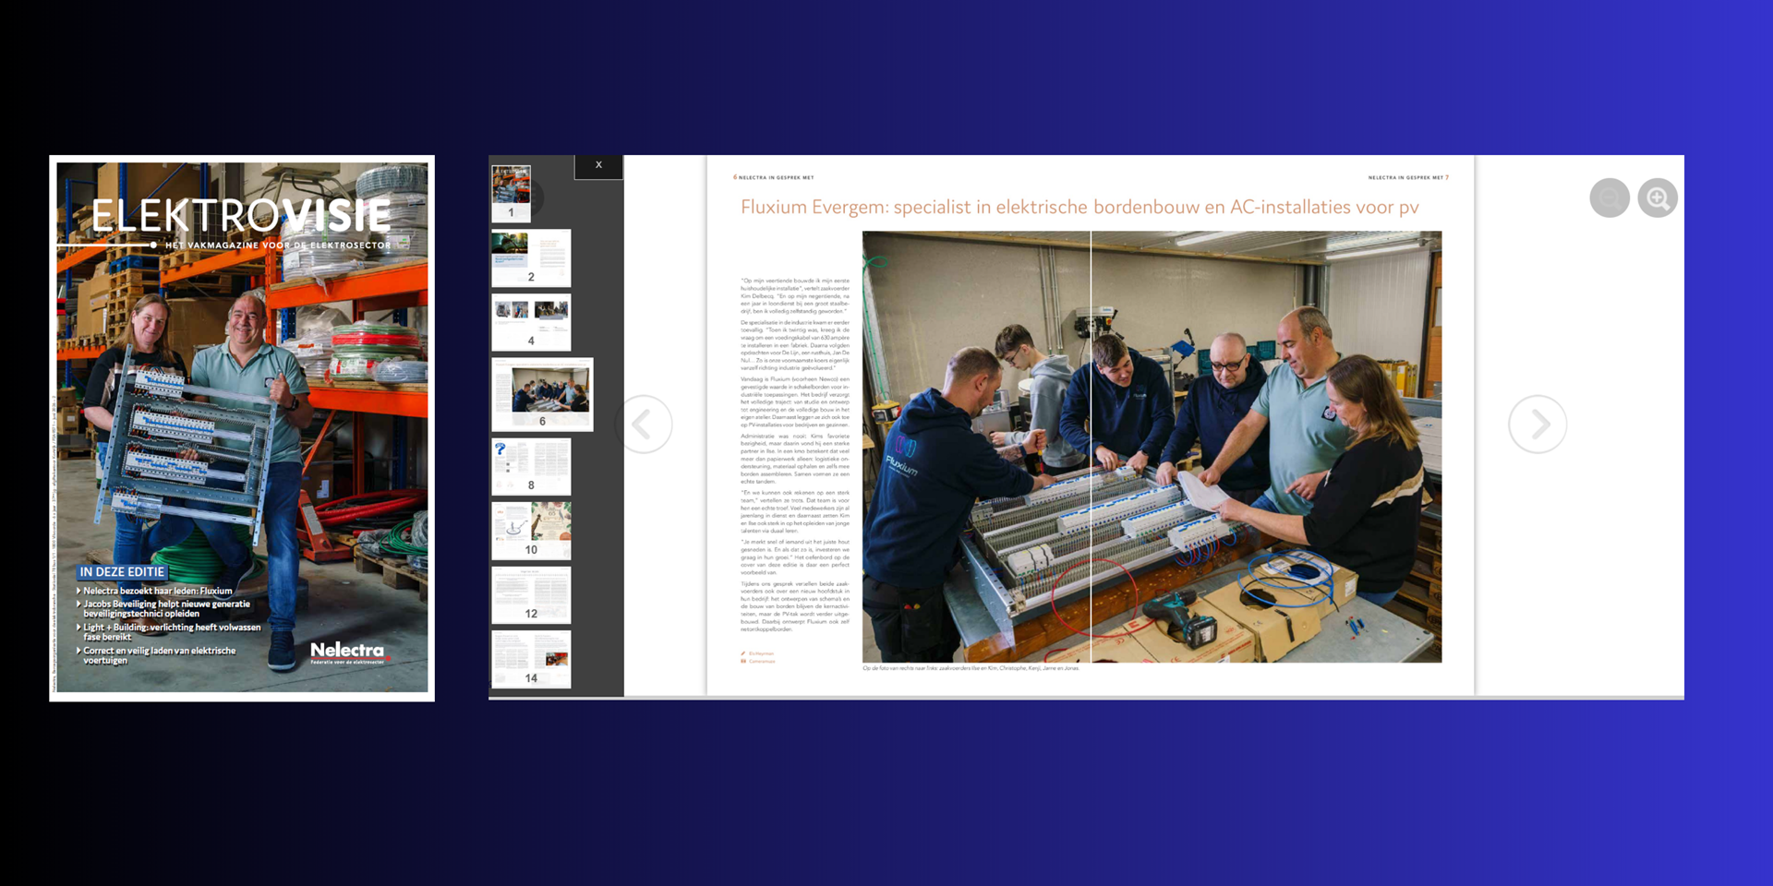Click the 'IN DEZE EDITIE' label on cover

[x=122, y=572]
